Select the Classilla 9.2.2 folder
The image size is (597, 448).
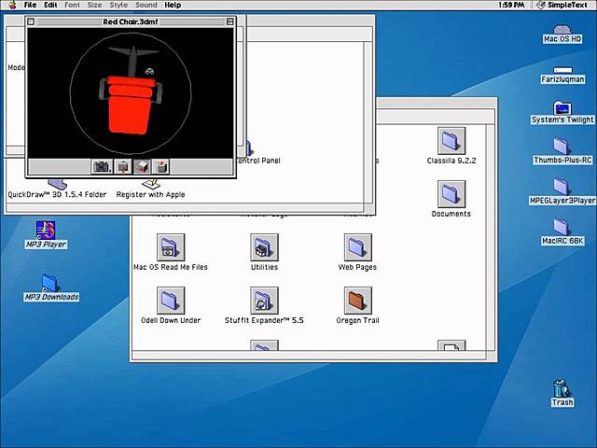tap(451, 147)
